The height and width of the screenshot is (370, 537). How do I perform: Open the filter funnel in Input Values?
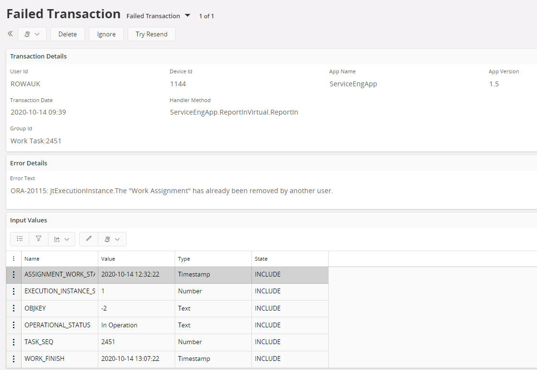click(x=38, y=239)
